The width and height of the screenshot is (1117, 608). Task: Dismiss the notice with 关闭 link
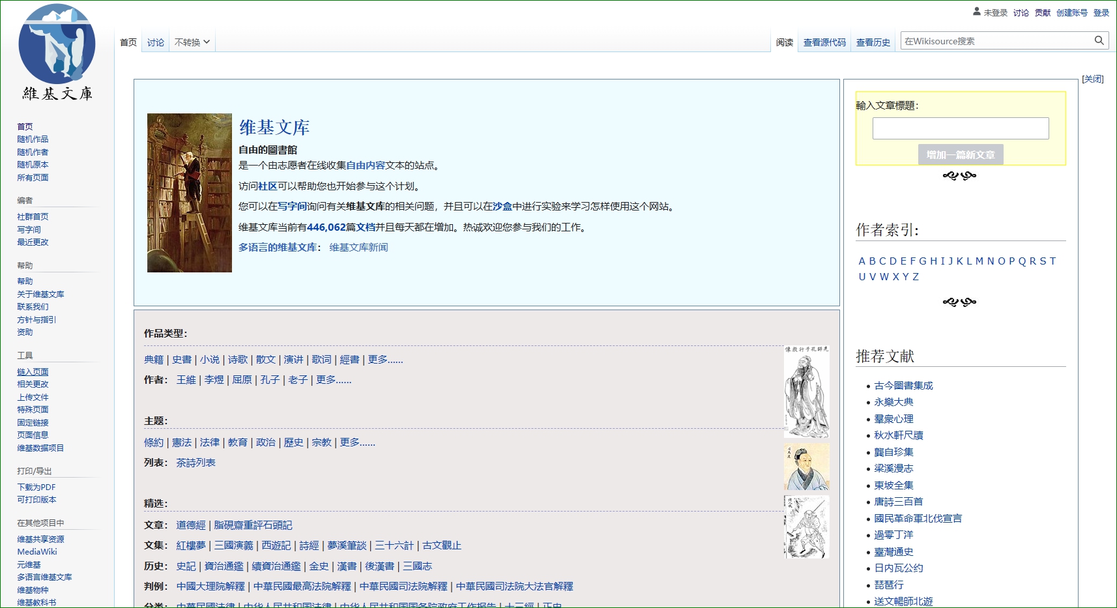click(1093, 79)
